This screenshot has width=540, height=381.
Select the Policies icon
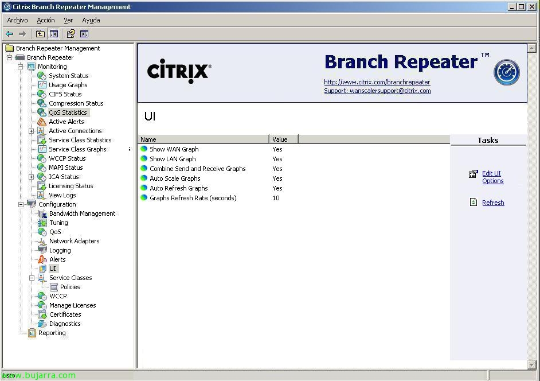point(54,287)
